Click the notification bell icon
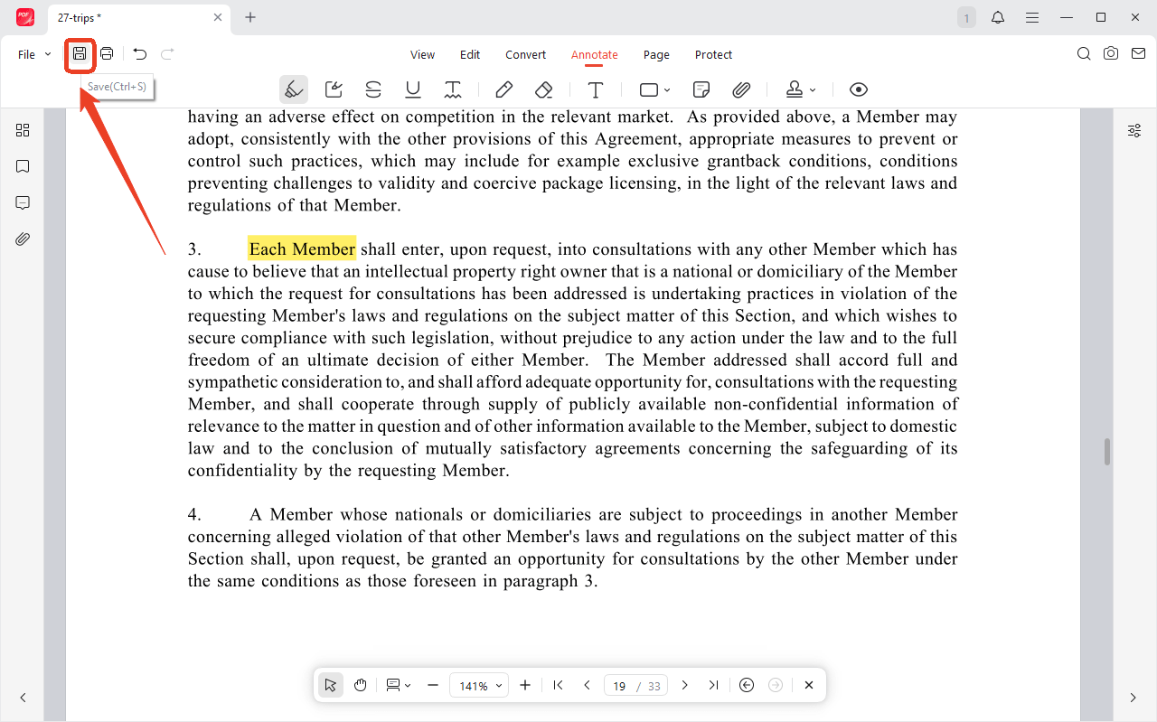1157x722 pixels. [998, 17]
